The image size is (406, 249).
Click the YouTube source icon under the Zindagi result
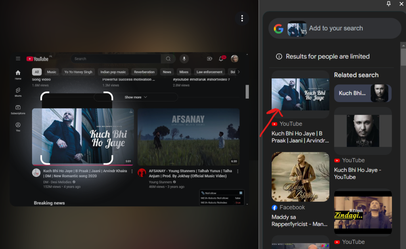click(x=337, y=242)
